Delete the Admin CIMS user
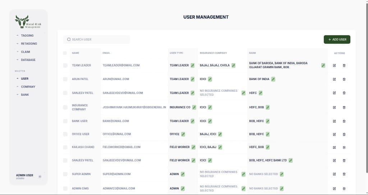This screenshot has width=368, height=195. pos(344,189)
